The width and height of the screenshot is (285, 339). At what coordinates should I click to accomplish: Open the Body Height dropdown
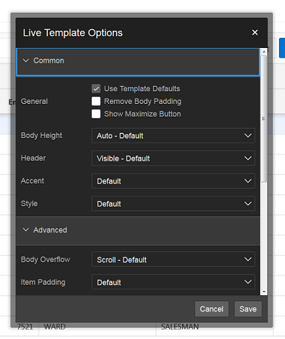173,136
